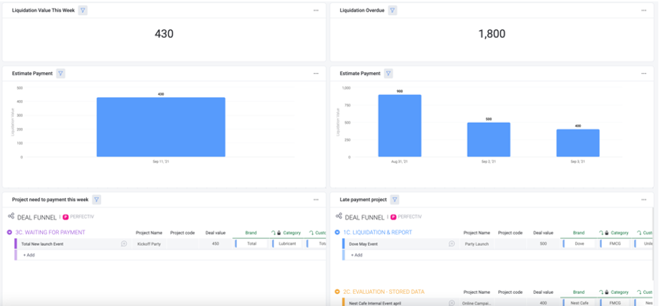The width and height of the screenshot is (659, 306).
Task: Click the Sep 11 bar showing 430
Action: click(160, 127)
